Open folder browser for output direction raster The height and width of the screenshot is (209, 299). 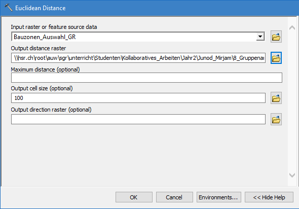pyautogui.click(x=276, y=120)
